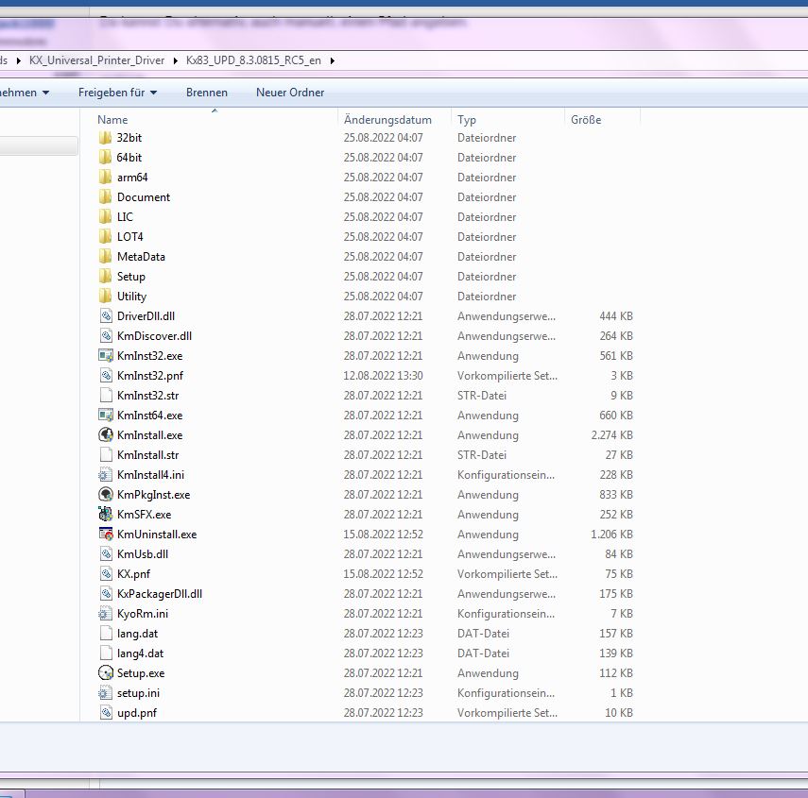The width and height of the screenshot is (808, 798).
Task: Click the KmSFX.exe application icon
Action: 106,514
